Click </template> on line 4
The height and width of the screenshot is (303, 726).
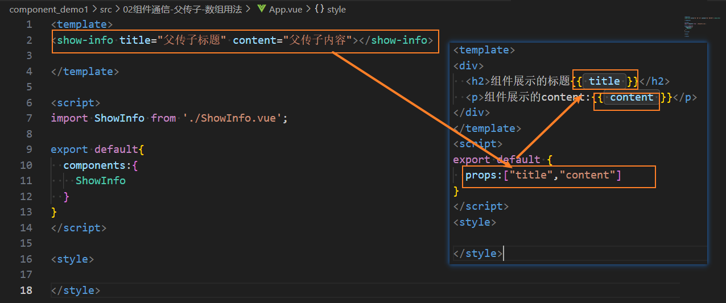pyautogui.click(x=85, y=71)
